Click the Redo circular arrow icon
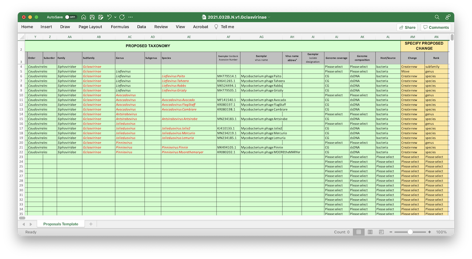 tap(122, 17)
